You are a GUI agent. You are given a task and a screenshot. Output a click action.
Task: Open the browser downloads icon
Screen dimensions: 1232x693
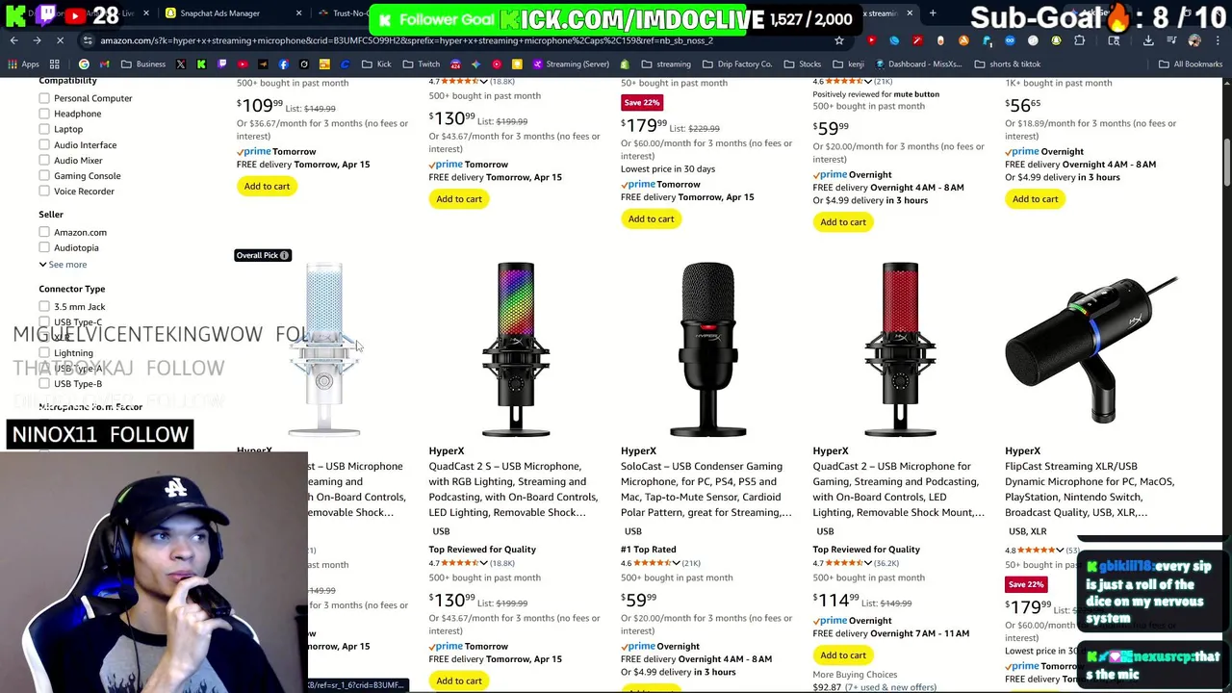click(x=1148, y=40)
